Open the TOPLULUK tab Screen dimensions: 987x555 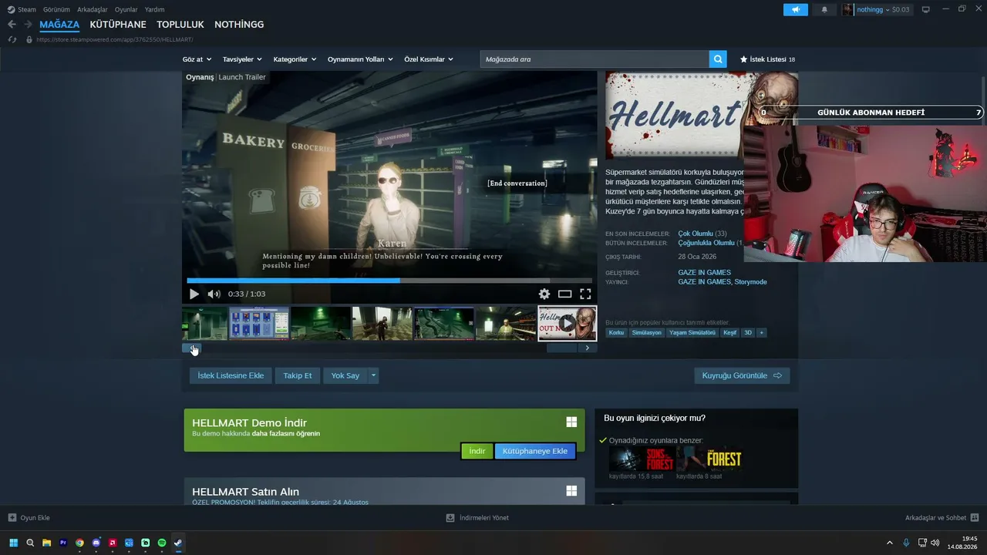point(180,25)
